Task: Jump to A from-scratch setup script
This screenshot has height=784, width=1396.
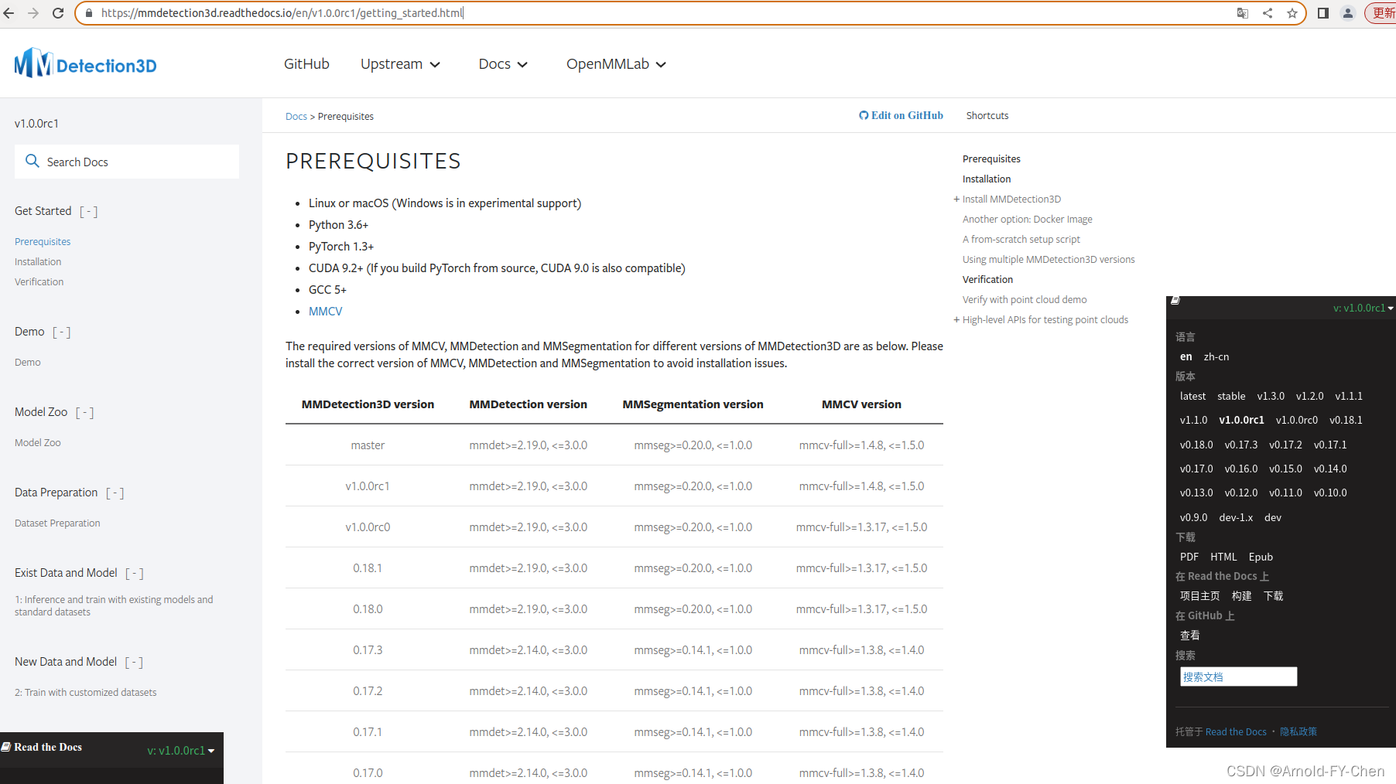Action: 1021,240
